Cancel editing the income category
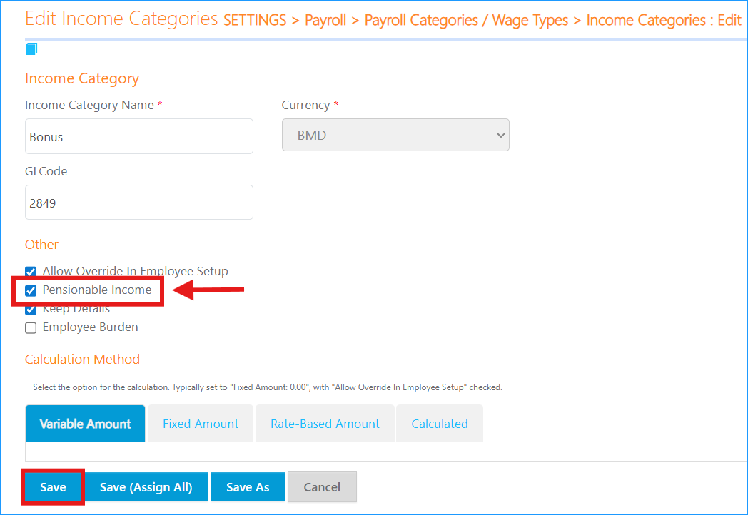 [322, 487]
